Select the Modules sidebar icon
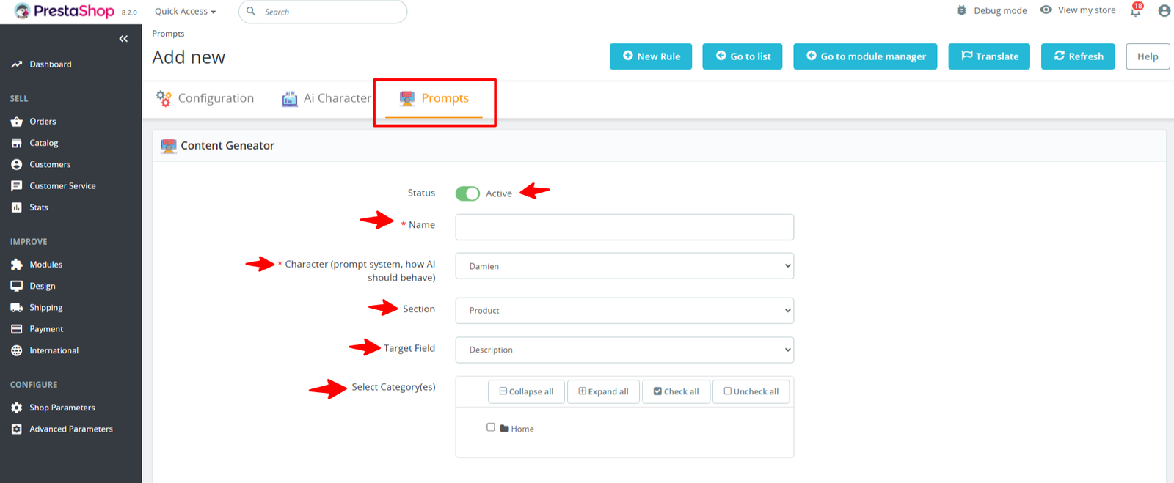The width and height of the screenshot is (1174, 483). pos(16,264)
